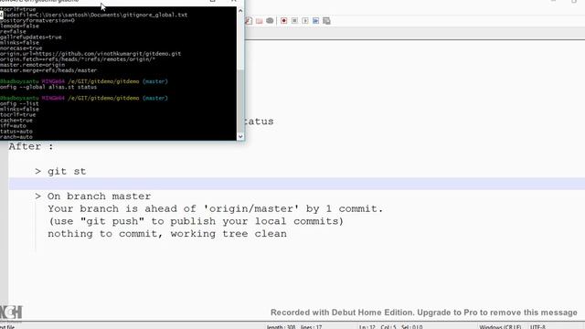The image size is (585, 329).
Task: Play back the recorded macro
Action: coord(305,21)
